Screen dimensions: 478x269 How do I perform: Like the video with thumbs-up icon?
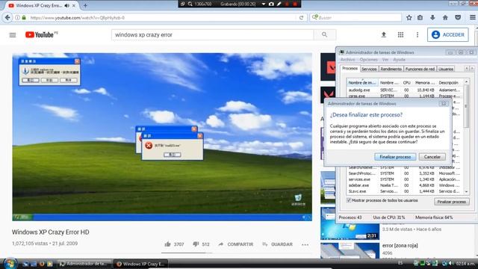167,244
